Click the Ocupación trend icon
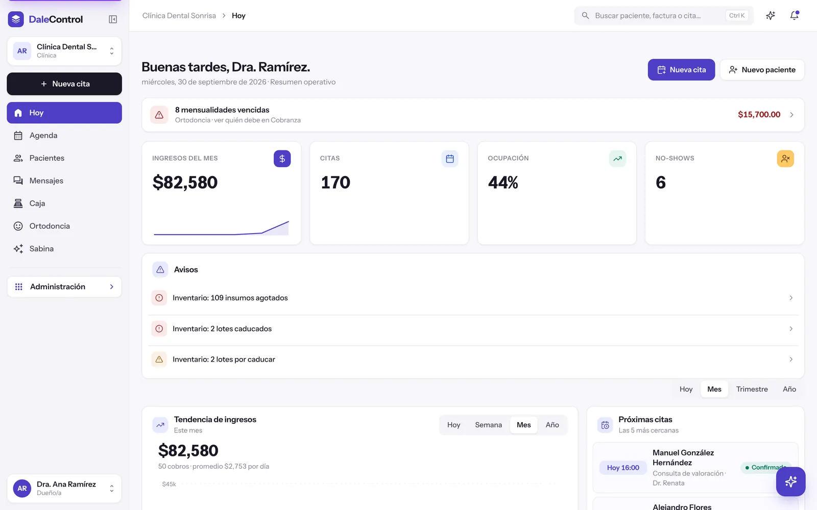The height and width of the screenshot is (510, 817). 617,159
